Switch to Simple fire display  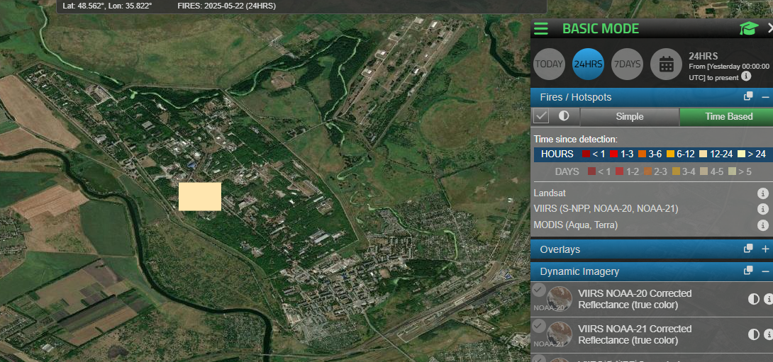click(x=630, y=117)
